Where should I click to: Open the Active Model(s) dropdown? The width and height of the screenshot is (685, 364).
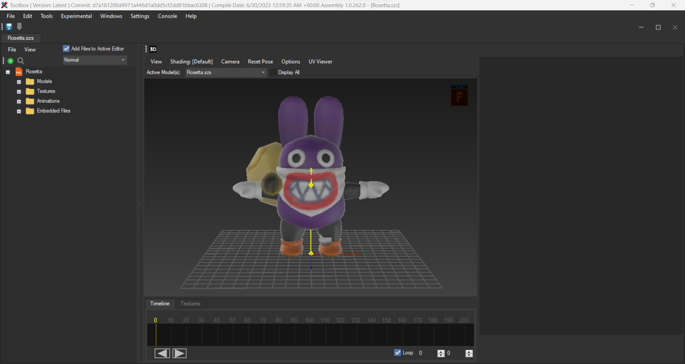(226, 72)
